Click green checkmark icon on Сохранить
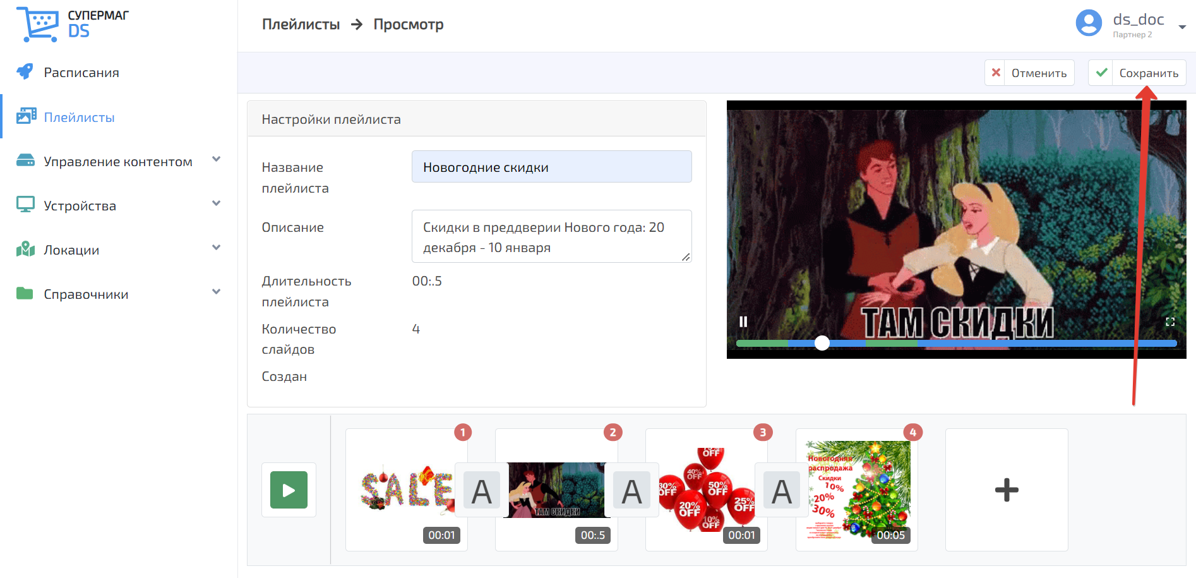The width and height of the screenshot is (1196, 578). click(1102, 73)
